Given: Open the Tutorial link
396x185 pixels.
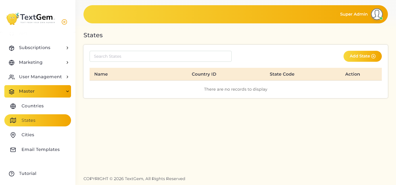Looking at the screenshot, I should [x=38, y=173].
